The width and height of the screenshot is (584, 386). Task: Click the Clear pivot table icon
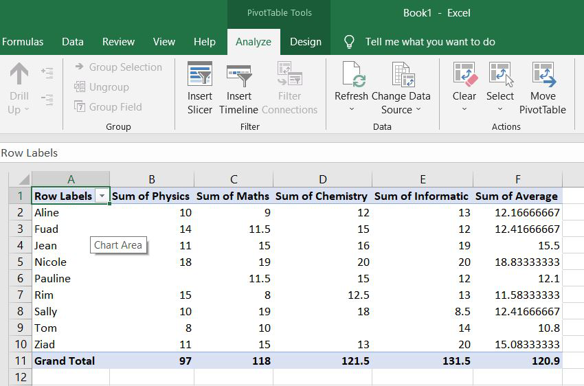[464, 74]
